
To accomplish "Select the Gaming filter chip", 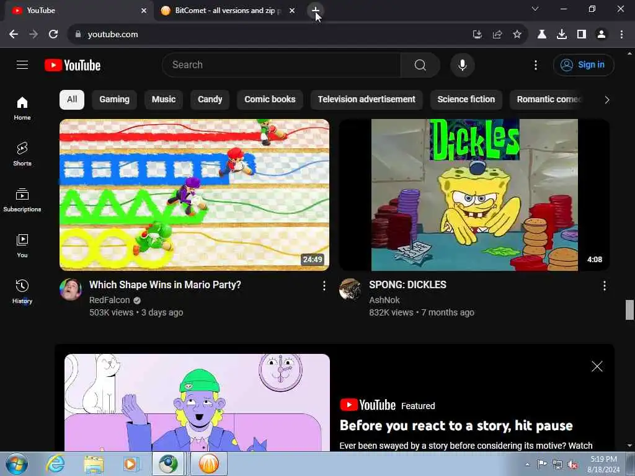I will tap(114, 100).
